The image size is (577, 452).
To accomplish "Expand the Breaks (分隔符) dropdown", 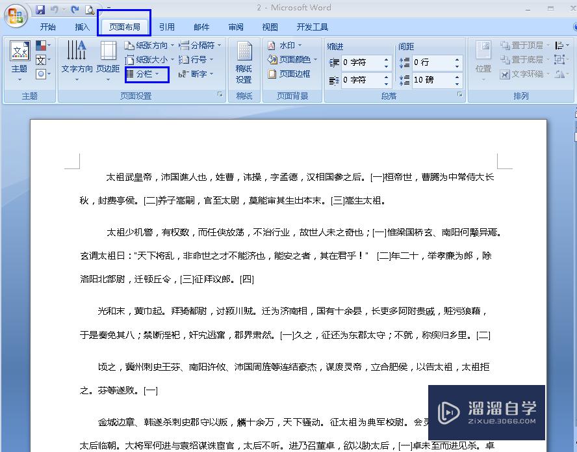I will (x=201, y=46).
